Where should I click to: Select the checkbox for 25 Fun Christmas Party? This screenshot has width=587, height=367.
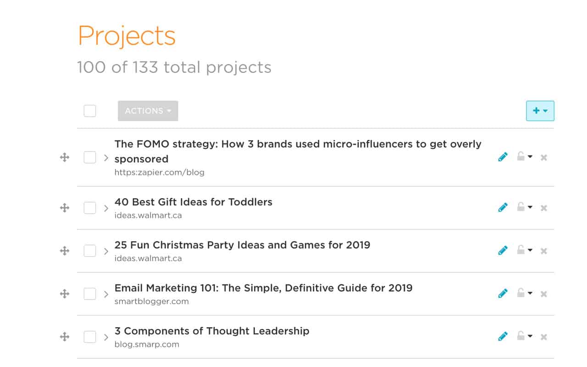(89, 250)
